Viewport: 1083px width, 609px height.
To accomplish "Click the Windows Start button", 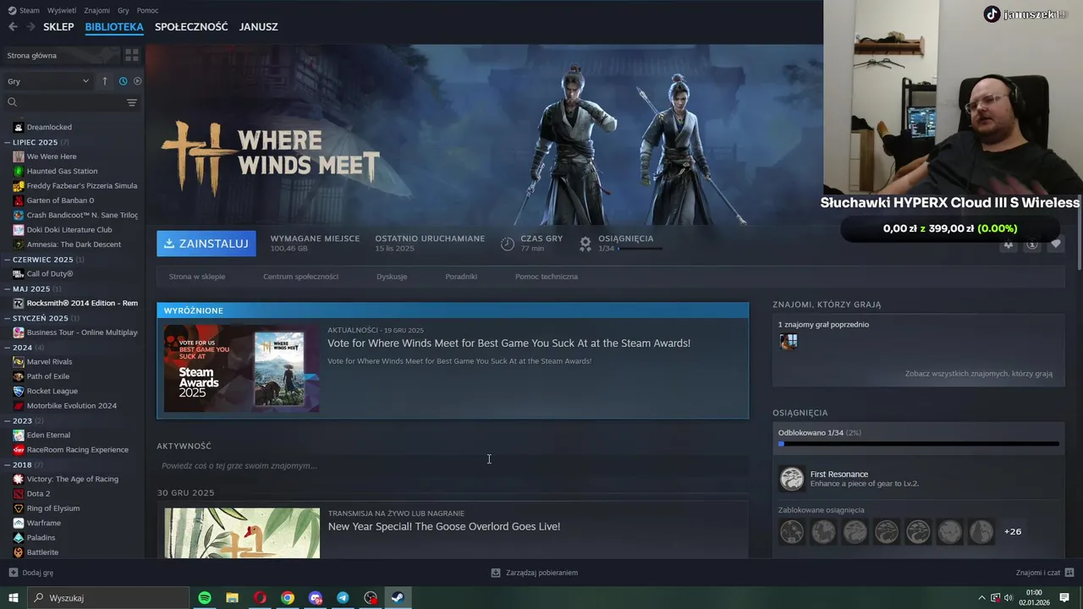I will point(13,598).
